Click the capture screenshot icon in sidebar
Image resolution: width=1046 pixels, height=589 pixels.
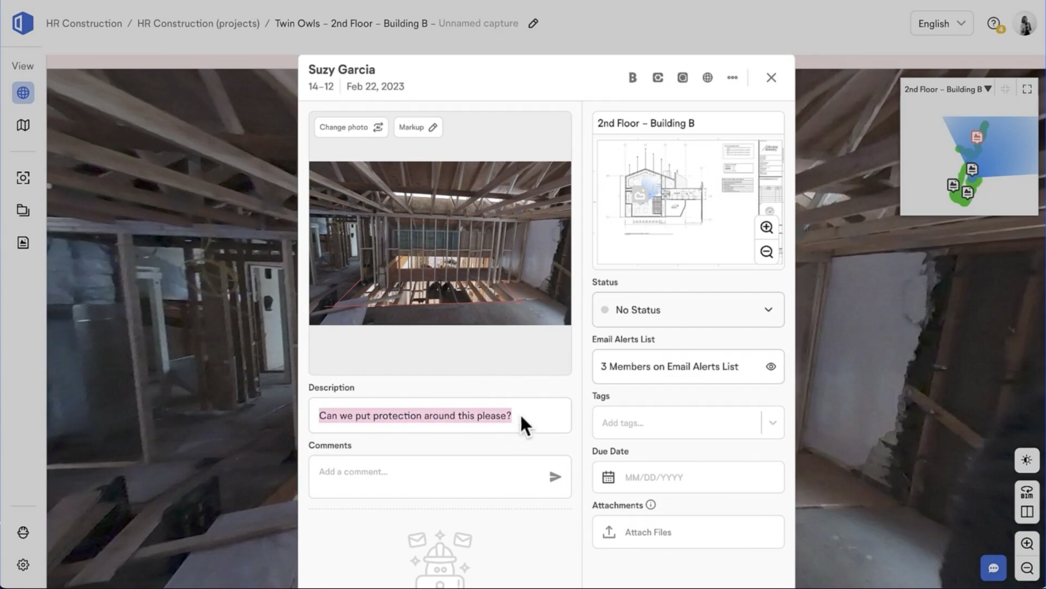(23, 178)
